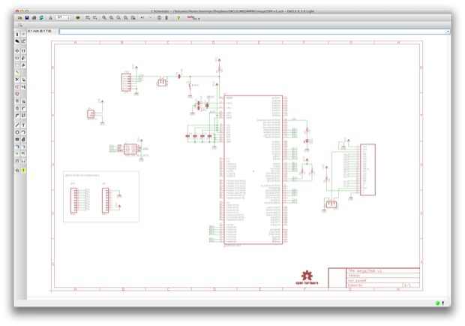Image resolution: width=465 pixels, height=326 pixels.
Task: Click the green status indicator light
Action: pos(437,303)
